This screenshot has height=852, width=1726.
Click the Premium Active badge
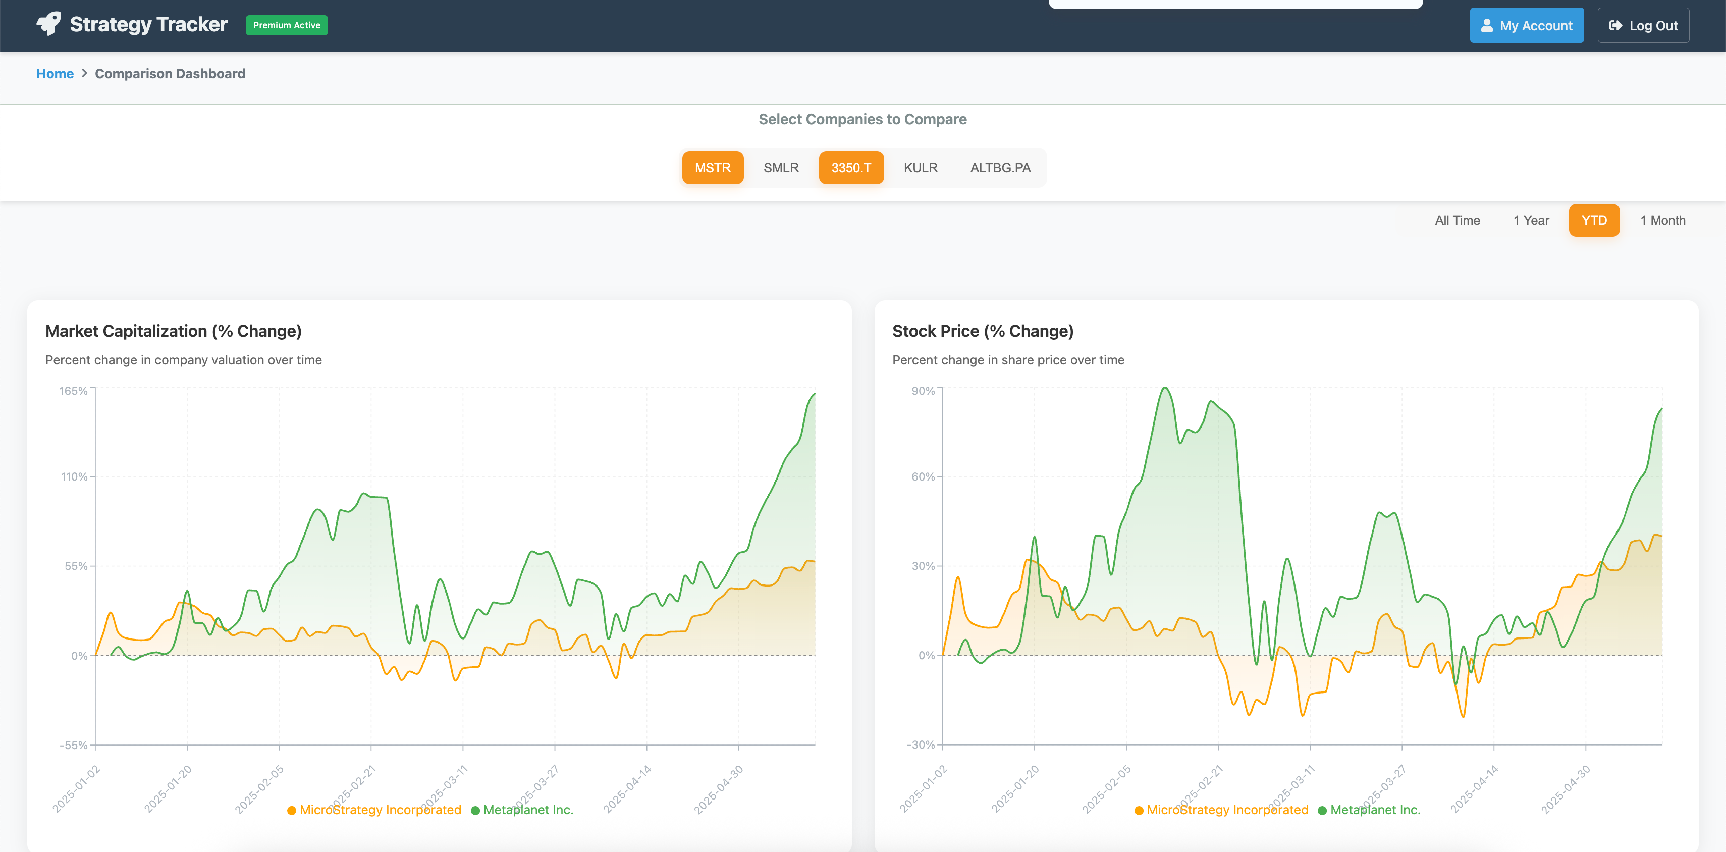[287, 25]
